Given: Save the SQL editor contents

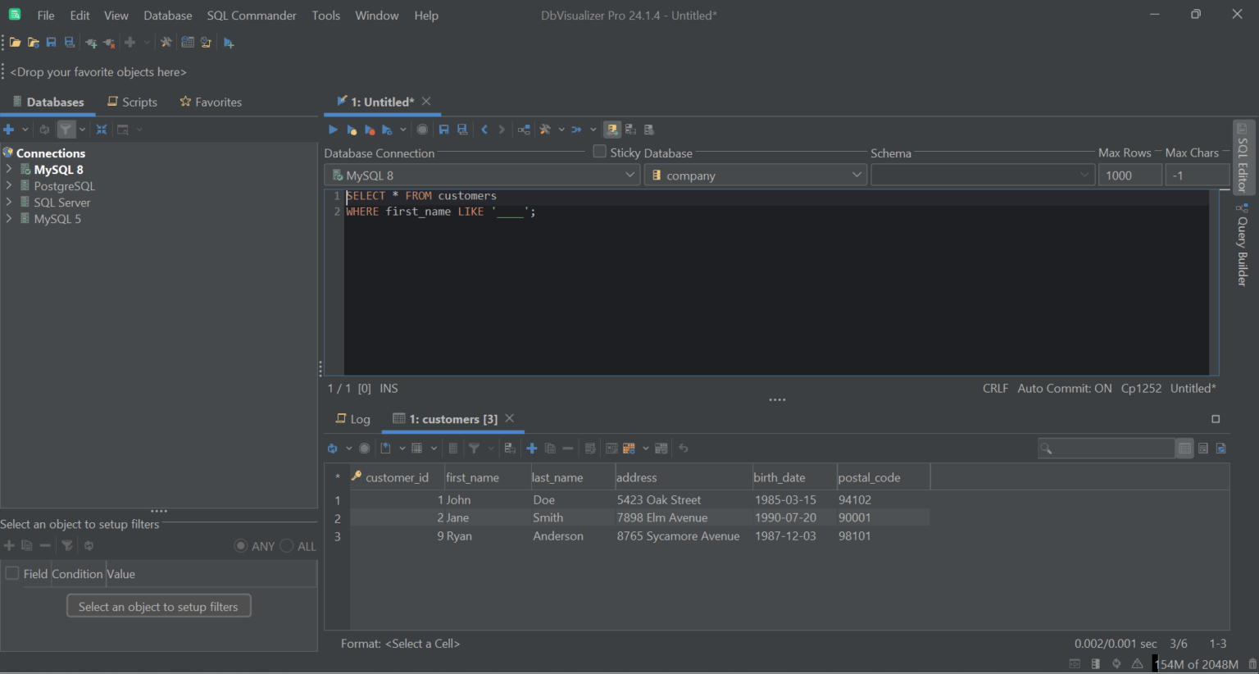Looking at the screenshot, I should tap(443, 129).
